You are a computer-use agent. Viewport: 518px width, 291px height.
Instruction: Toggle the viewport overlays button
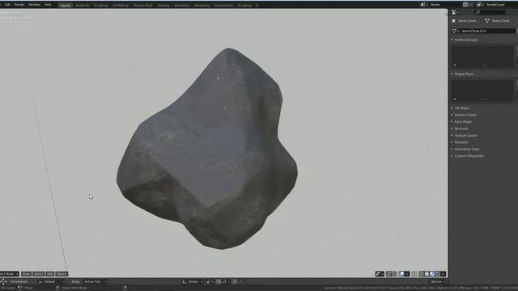pyautogui.click(x=401, y=274)
